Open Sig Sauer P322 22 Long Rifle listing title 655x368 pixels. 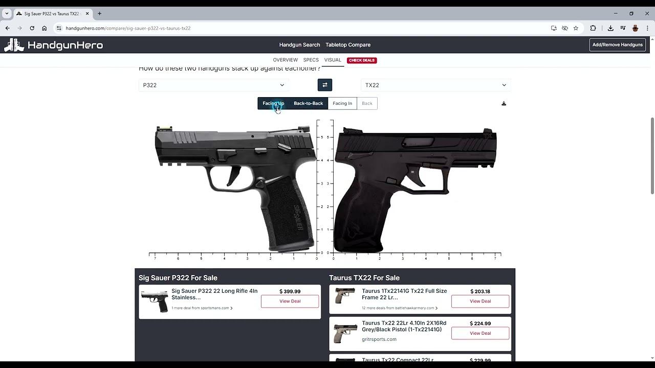pos(214,294)
